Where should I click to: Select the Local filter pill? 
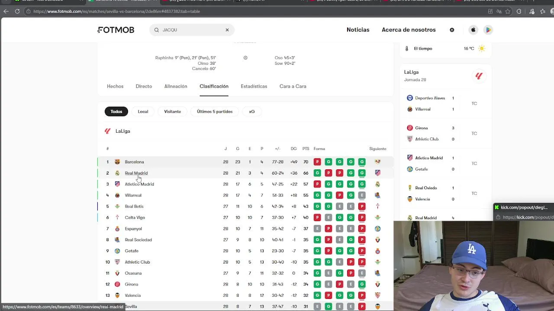coord(143,111)
